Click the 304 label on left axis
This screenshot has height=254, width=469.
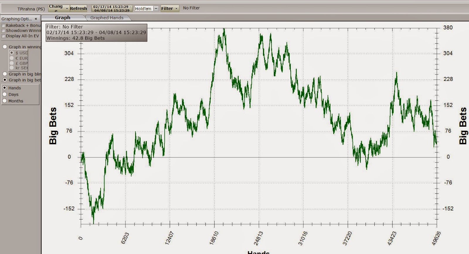tap(69, 53)
